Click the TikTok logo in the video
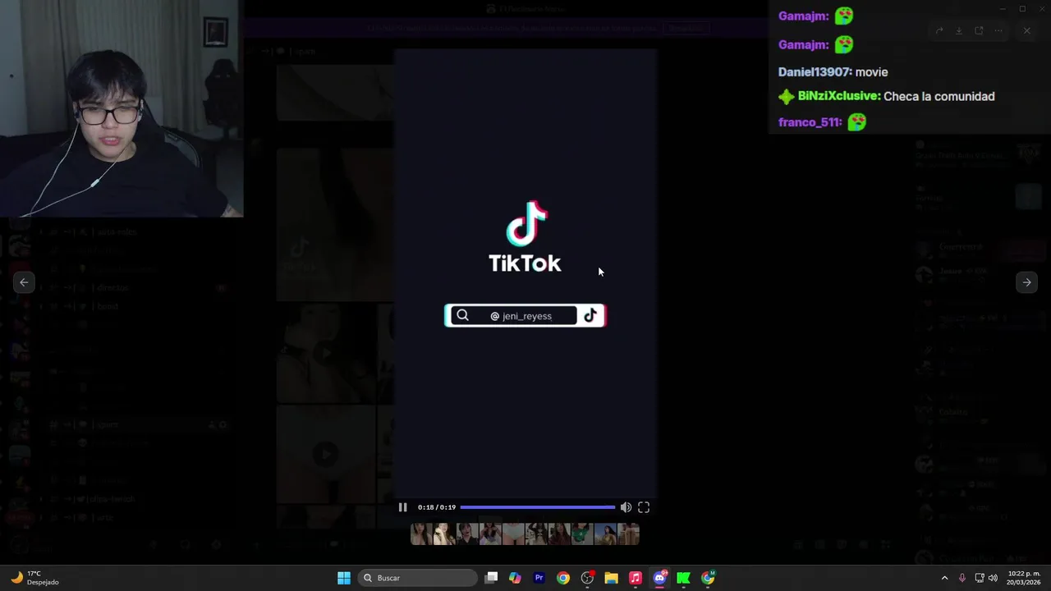The image size is (1051, 591). pyautogui.click(x=525, y=237)
